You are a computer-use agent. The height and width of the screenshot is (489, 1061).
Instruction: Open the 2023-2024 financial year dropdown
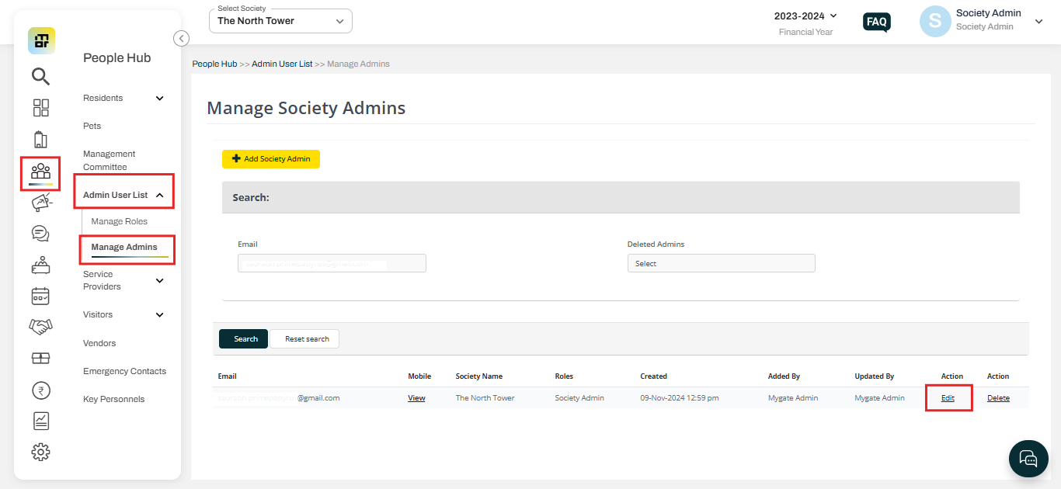806,16
